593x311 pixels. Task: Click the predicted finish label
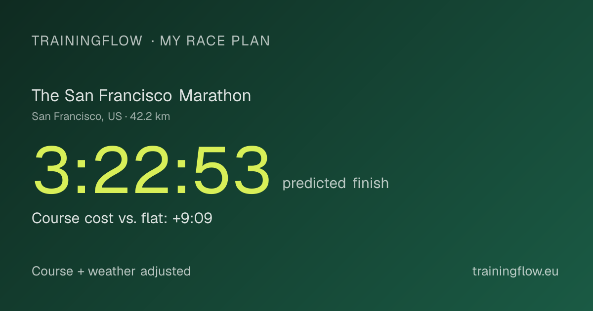(336, 184)
